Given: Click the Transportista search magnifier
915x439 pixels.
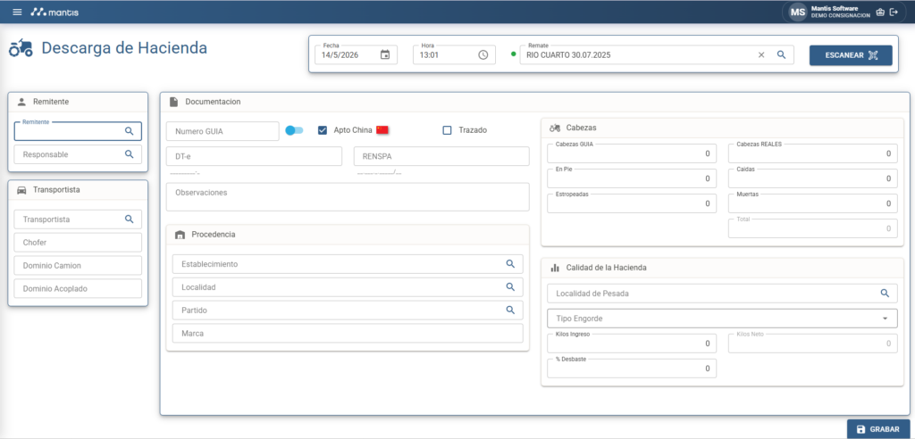Looking at the screenshot, I should point(129,219).
